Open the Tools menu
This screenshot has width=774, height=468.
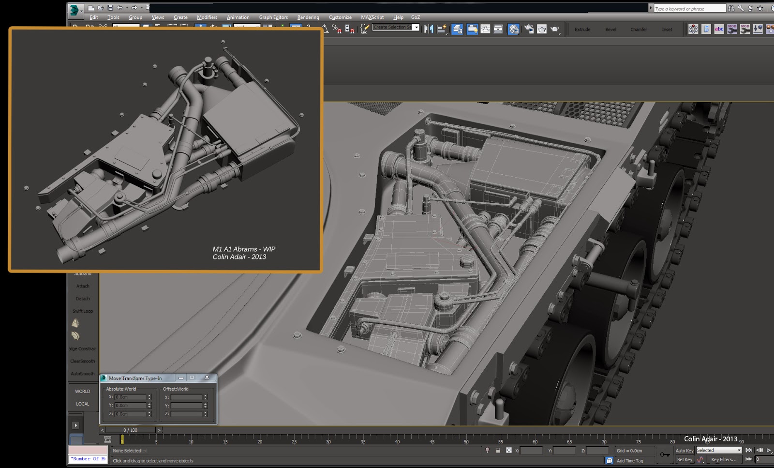pyautogui.click(x=113, y=17)
